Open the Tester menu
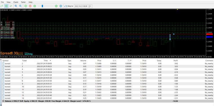 23,2
